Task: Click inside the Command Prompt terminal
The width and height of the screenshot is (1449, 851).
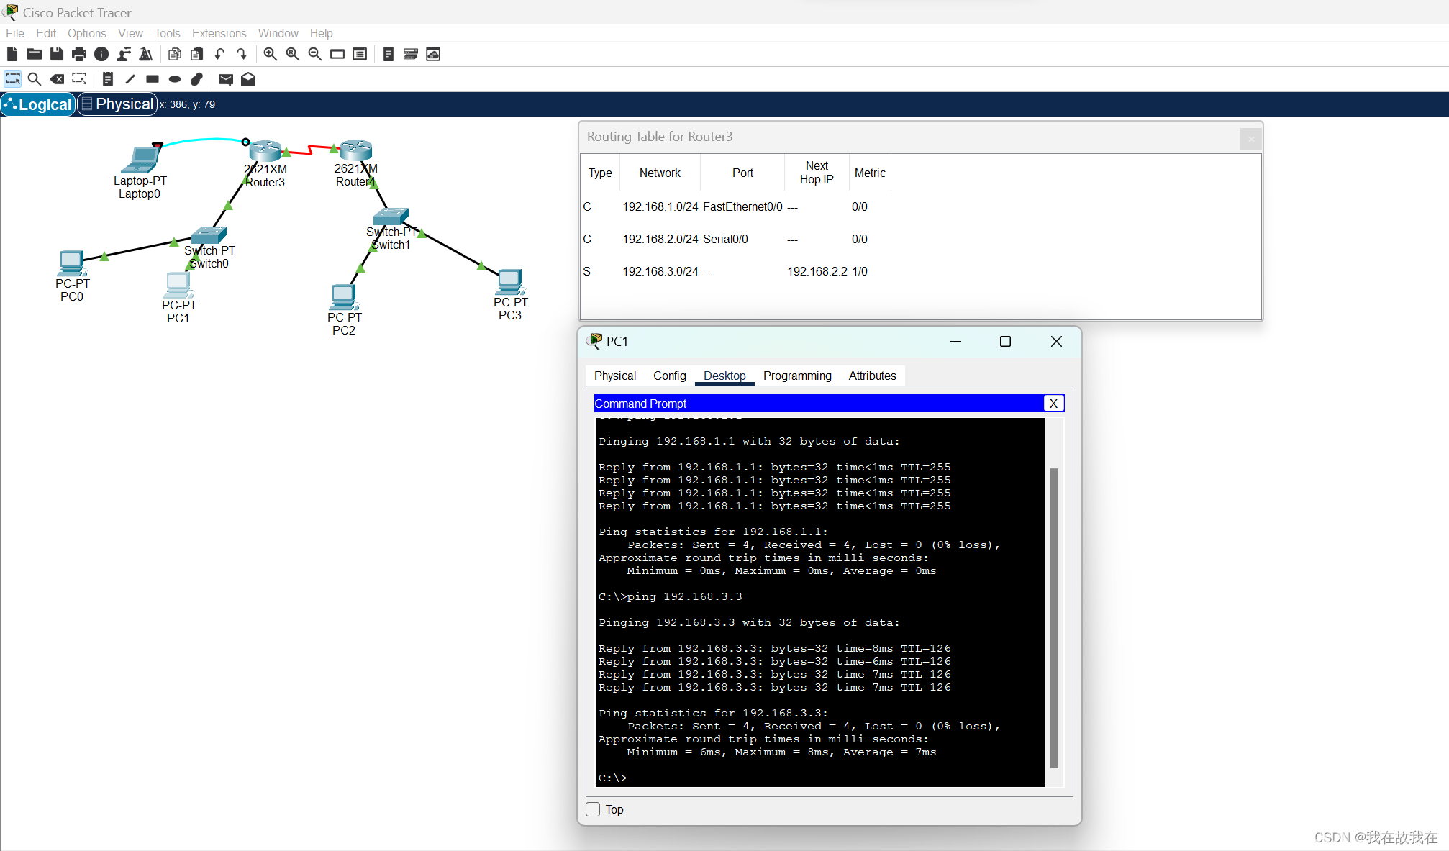Action: (819, 601)
